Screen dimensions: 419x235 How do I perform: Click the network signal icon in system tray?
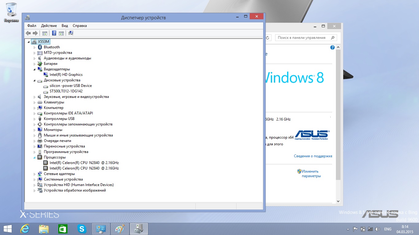pos(370,229)
